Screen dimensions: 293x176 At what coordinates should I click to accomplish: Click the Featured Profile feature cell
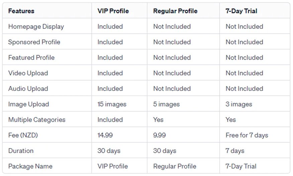(x=31, y=58)
